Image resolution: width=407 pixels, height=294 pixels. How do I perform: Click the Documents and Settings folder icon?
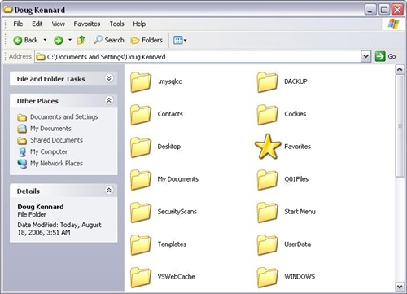[x=22, y=117]
